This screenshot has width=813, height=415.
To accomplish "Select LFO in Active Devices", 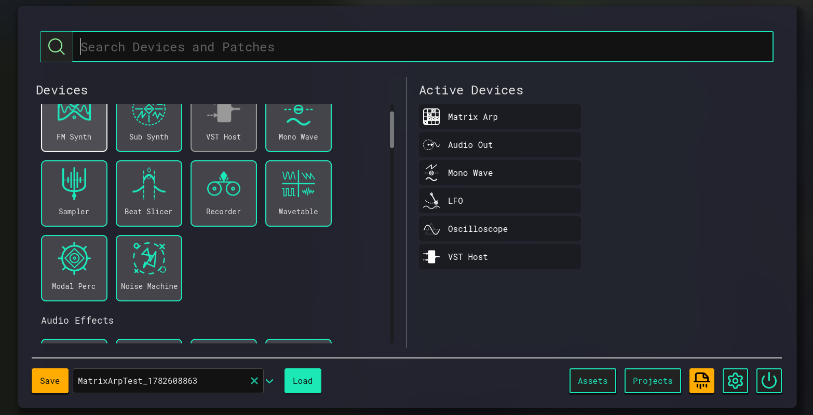I will click(x=500, y=201).
